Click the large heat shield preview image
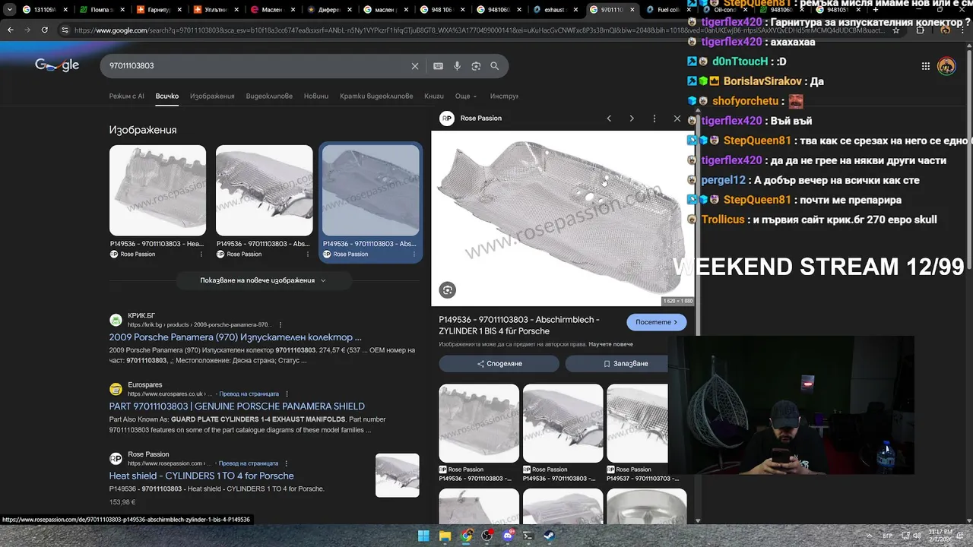973x547 pixels. click(x=563, y=219)
